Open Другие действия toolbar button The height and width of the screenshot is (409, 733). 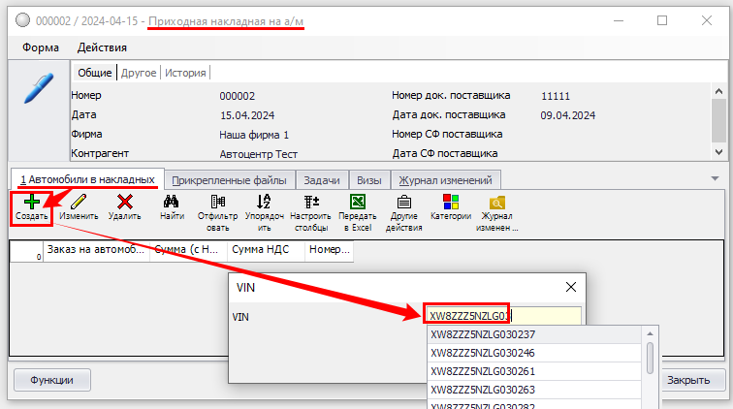[404, 202]
